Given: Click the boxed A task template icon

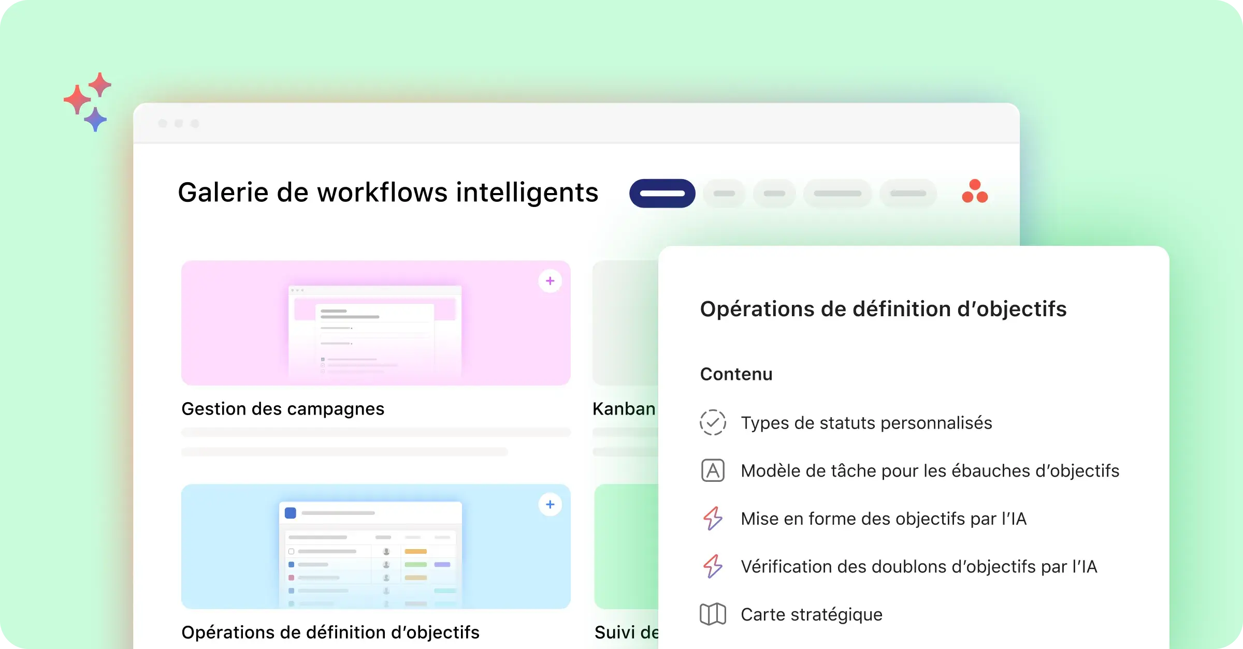Looking at the screenshot, I should [x=713, y=470].
